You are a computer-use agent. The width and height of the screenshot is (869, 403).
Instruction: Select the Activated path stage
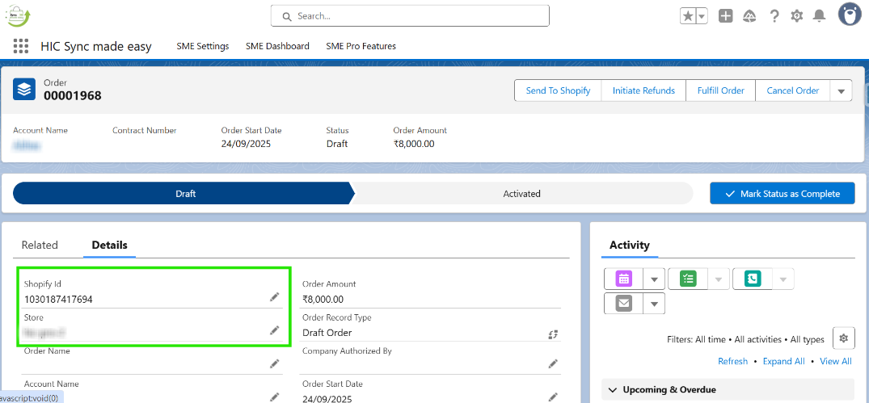[521, 194]
